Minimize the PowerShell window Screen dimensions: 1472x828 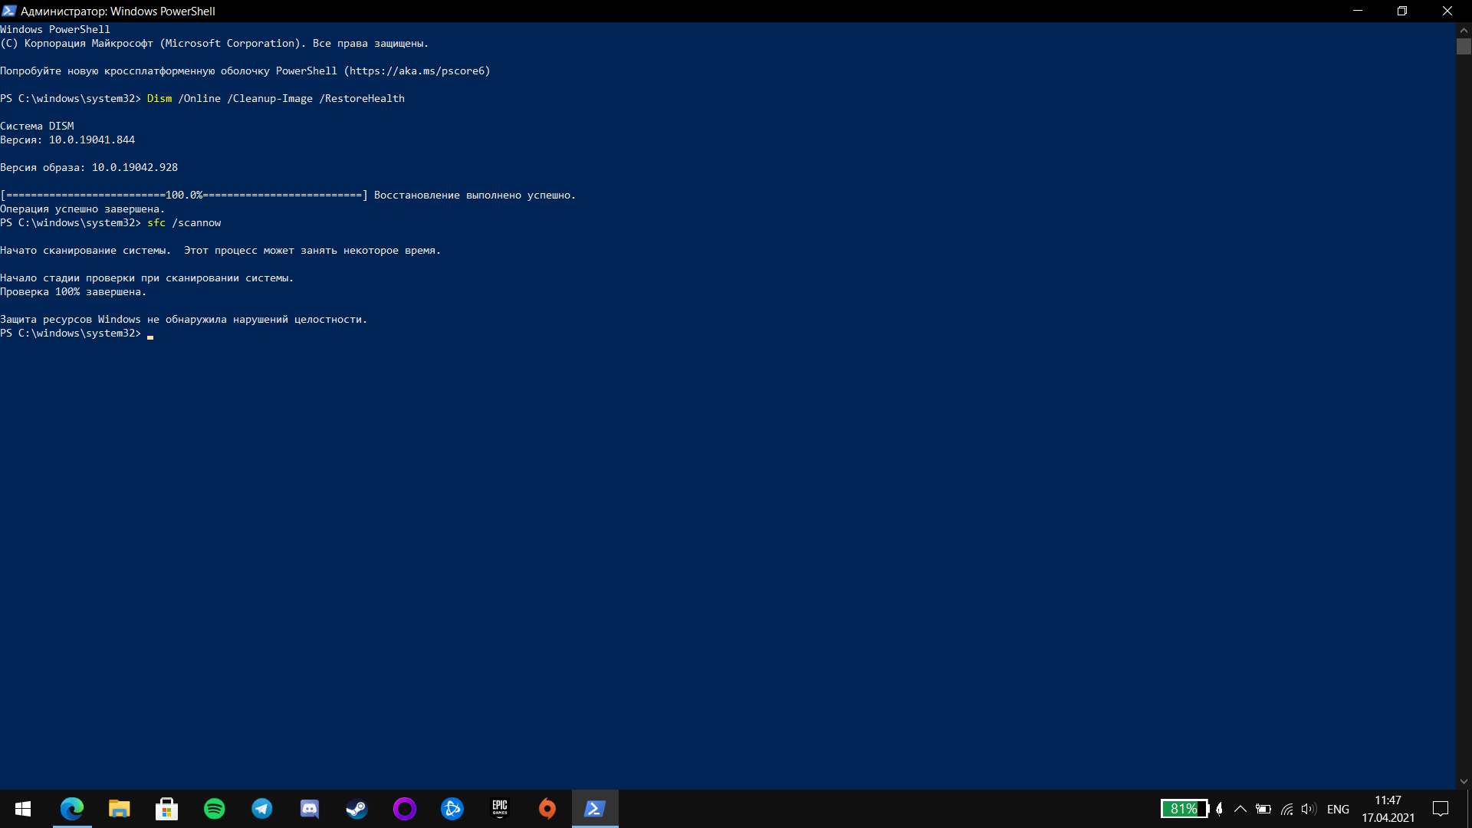point(1358,11)
